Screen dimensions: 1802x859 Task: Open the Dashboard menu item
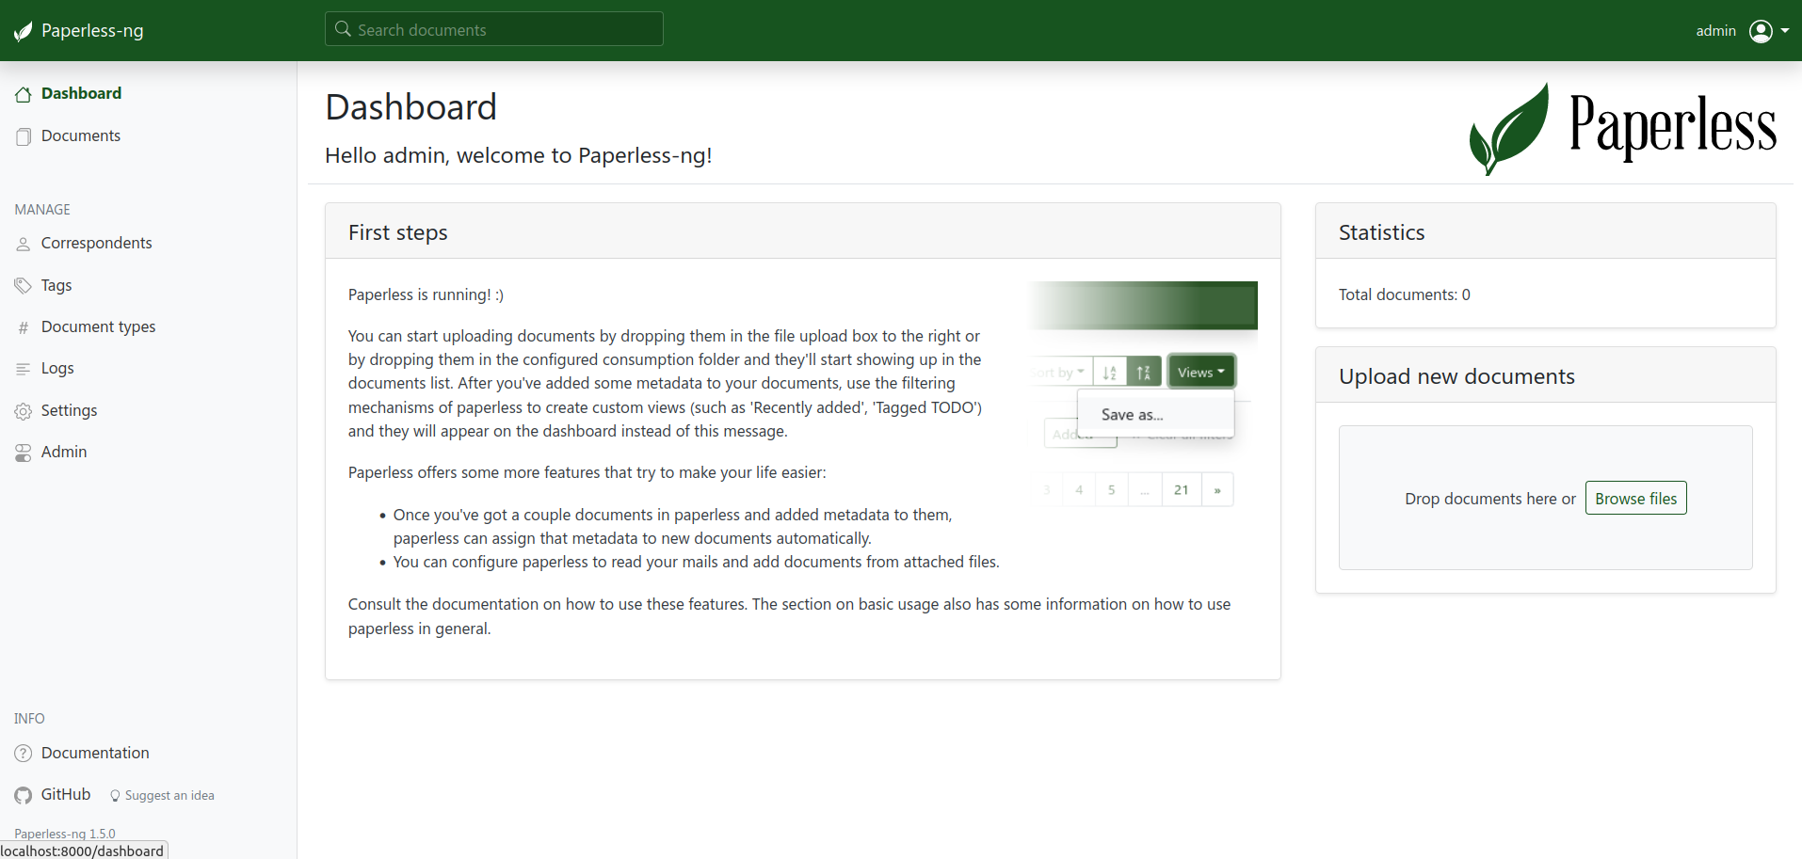click(81, 93)
